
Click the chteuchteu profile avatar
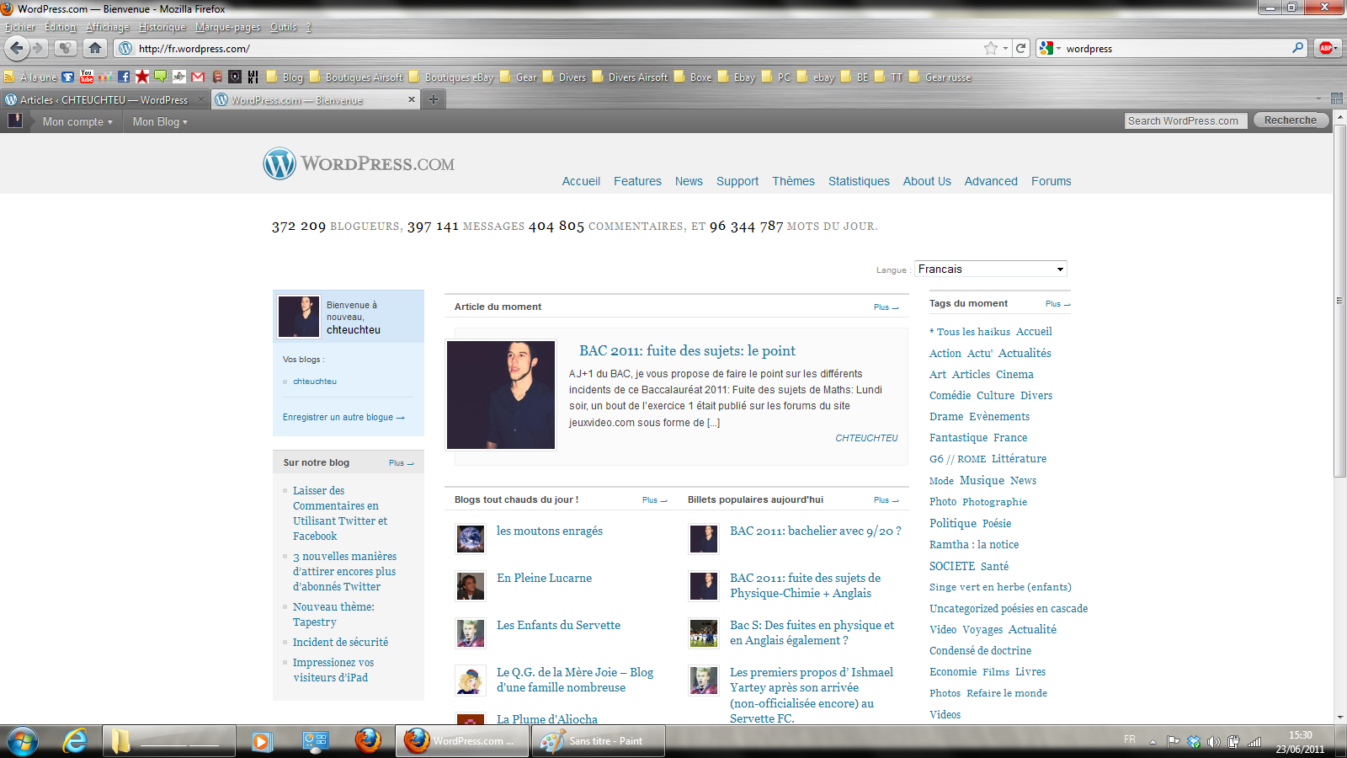click(x=299, y=317)
